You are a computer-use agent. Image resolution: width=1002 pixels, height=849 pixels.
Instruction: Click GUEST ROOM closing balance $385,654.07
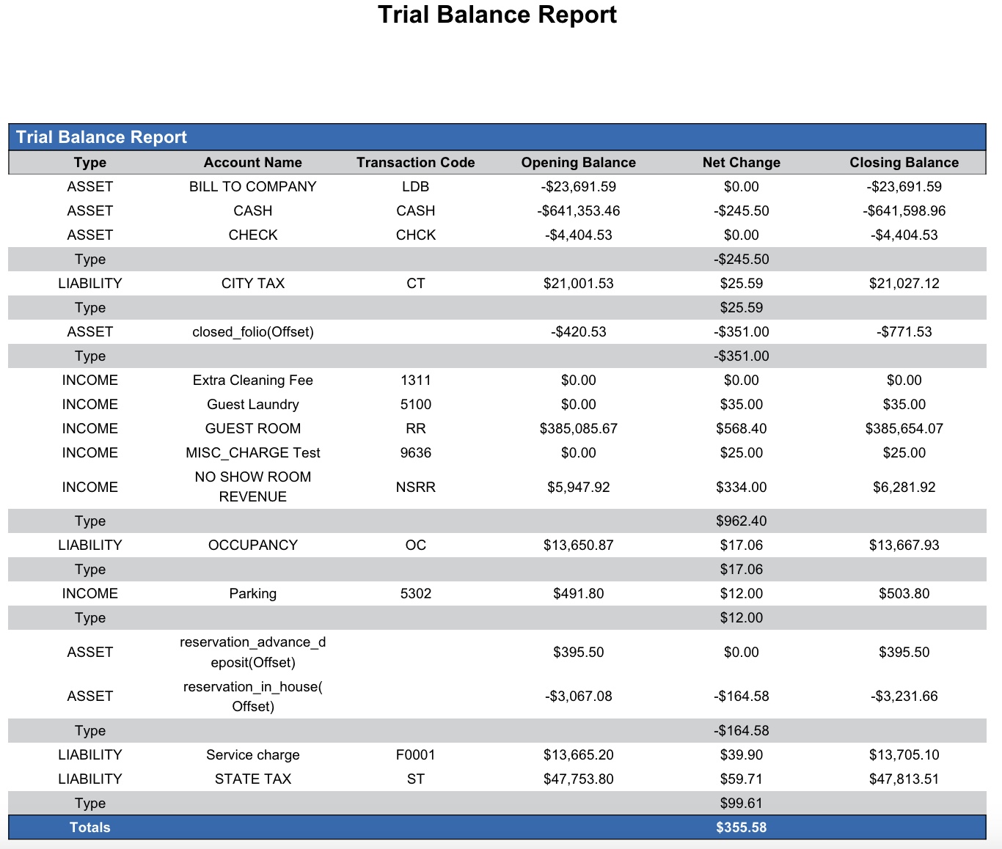[904, 429]
